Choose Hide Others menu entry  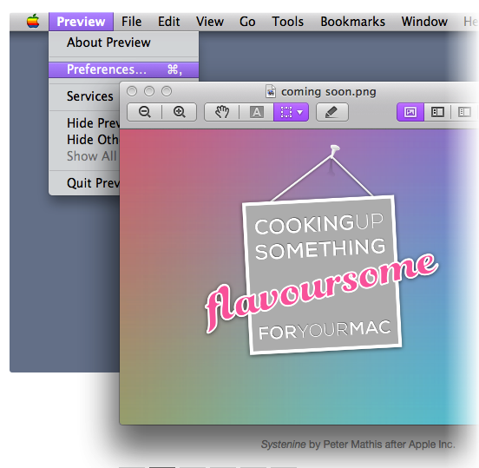coord(84,140)
